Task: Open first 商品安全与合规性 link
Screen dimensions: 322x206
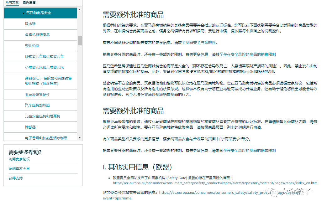Action: tap(201, 43)
